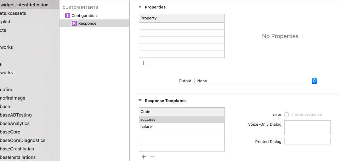Add a response template code with plus
Screen dimensions: 340x161
pyautogui.click(x=143, y=156)
